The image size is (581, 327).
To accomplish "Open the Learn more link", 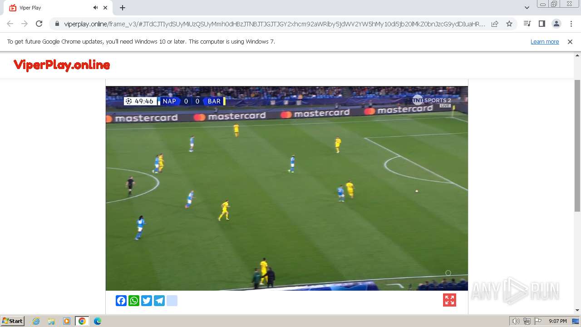I will (x=545, y=41).
